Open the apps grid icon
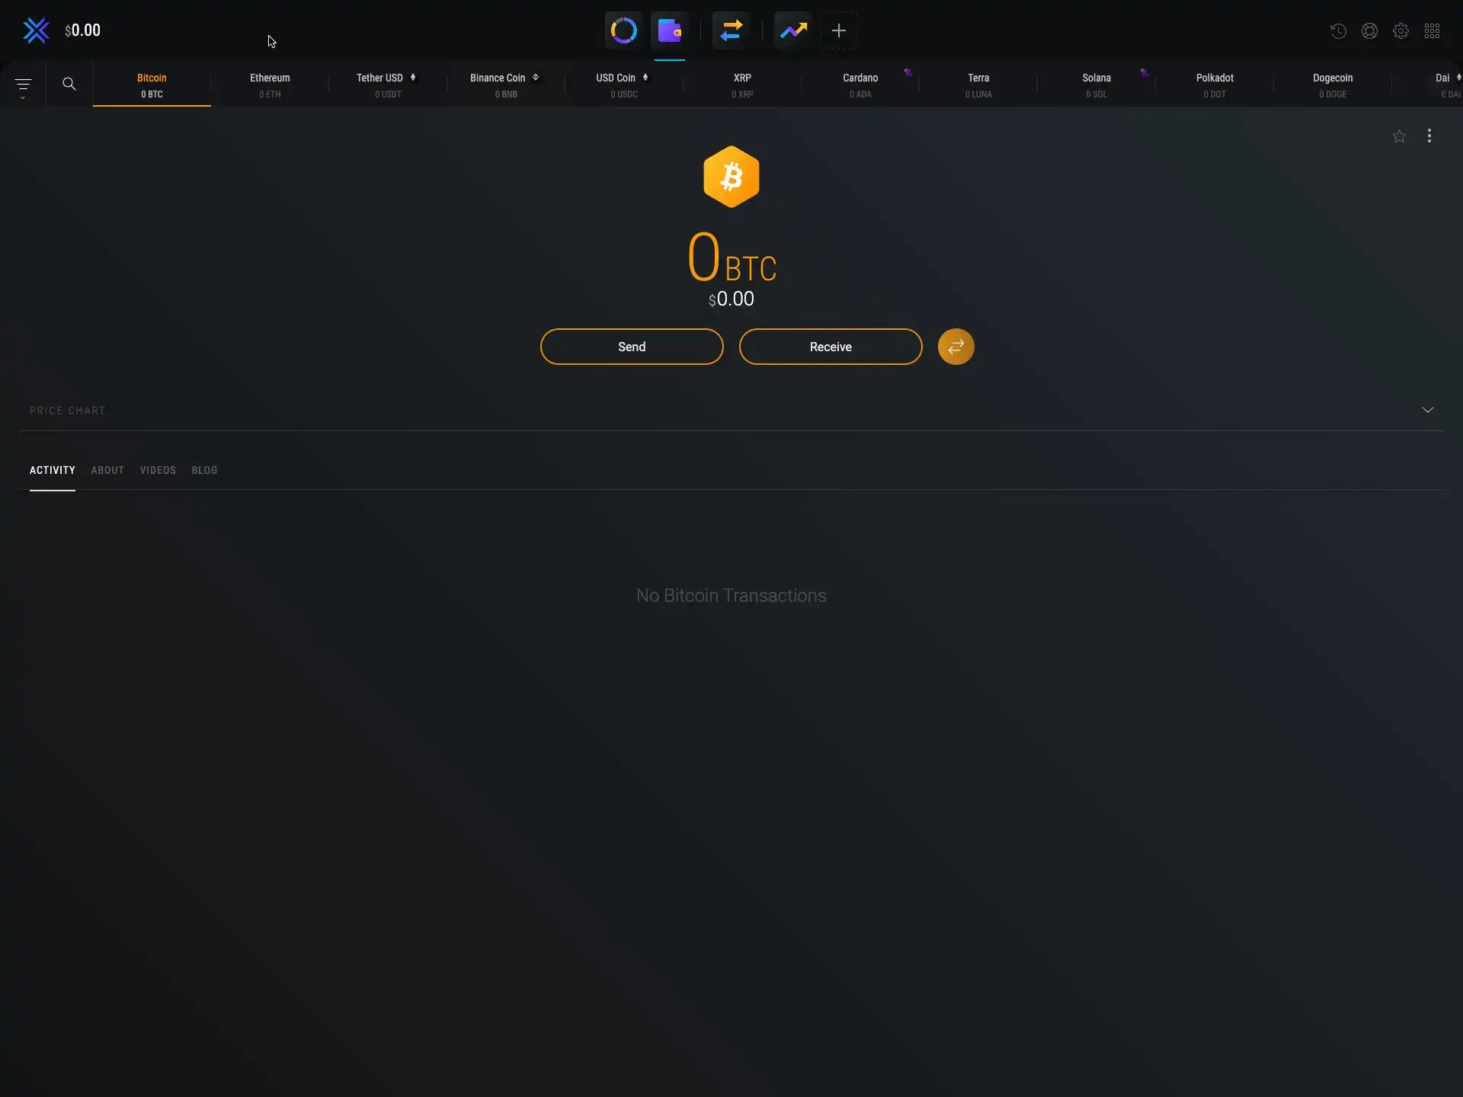 1432,31
